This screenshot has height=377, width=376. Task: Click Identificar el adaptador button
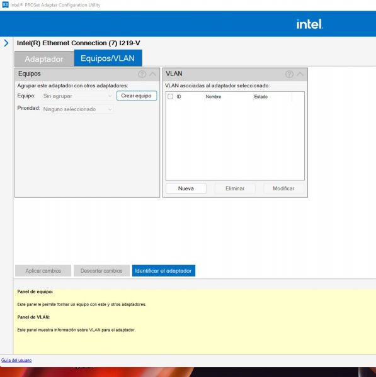pos(164,271)
